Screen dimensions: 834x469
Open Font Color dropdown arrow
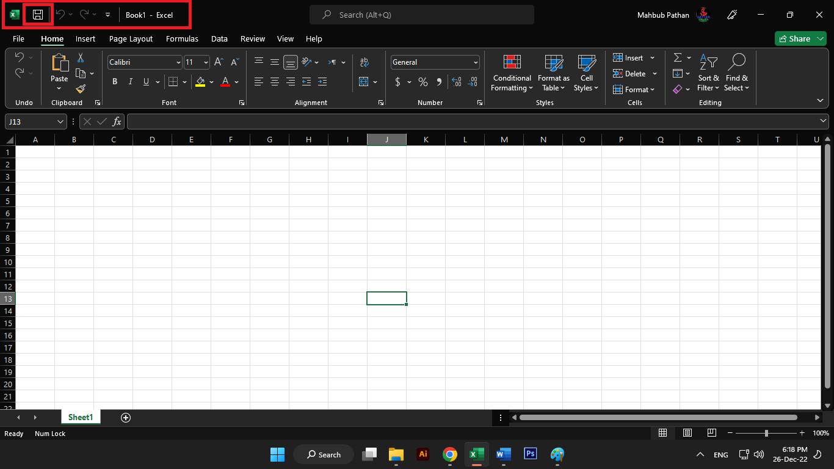pyautogui.click(x=237, y=82)
